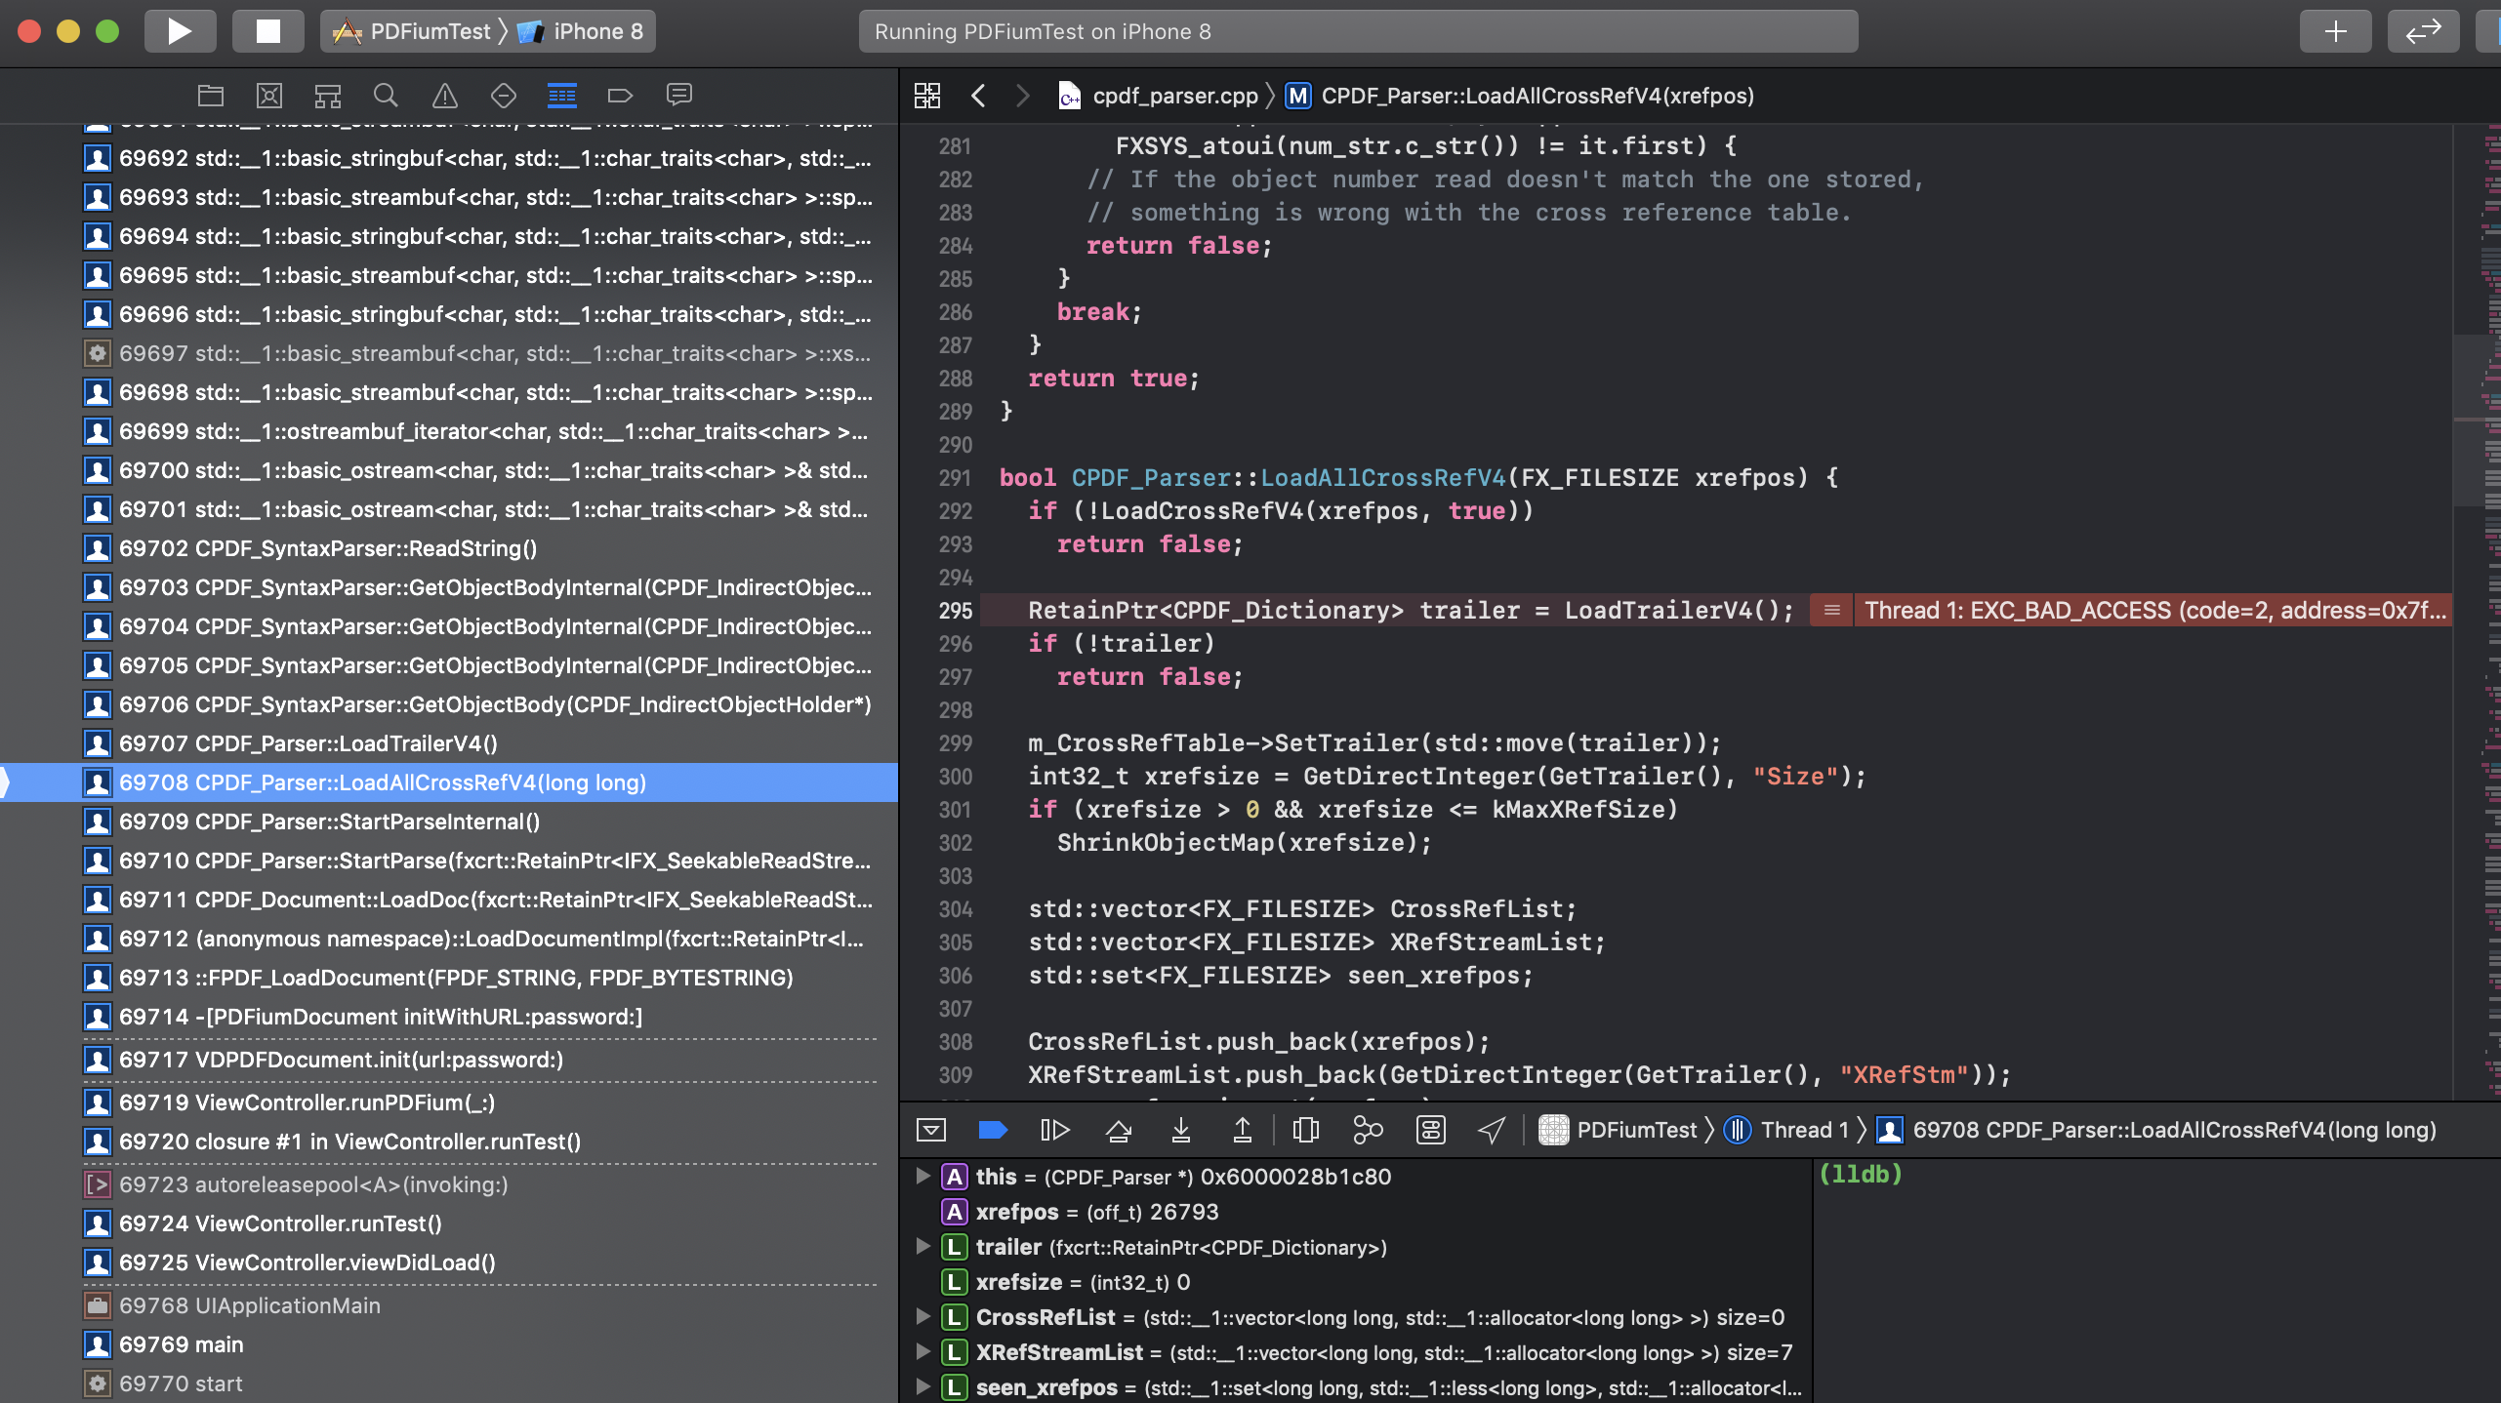This screenshot has width=2501, height=1403.
Task: Open the LoadAllCrossRefV4 method jump bar item
Action: coord(1520,96)
